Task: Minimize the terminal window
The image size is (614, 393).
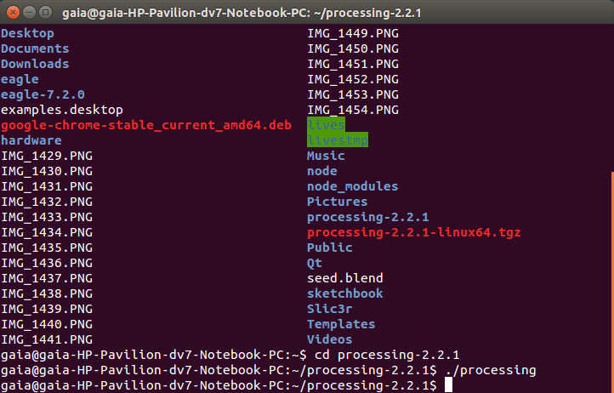Action: 27,12
